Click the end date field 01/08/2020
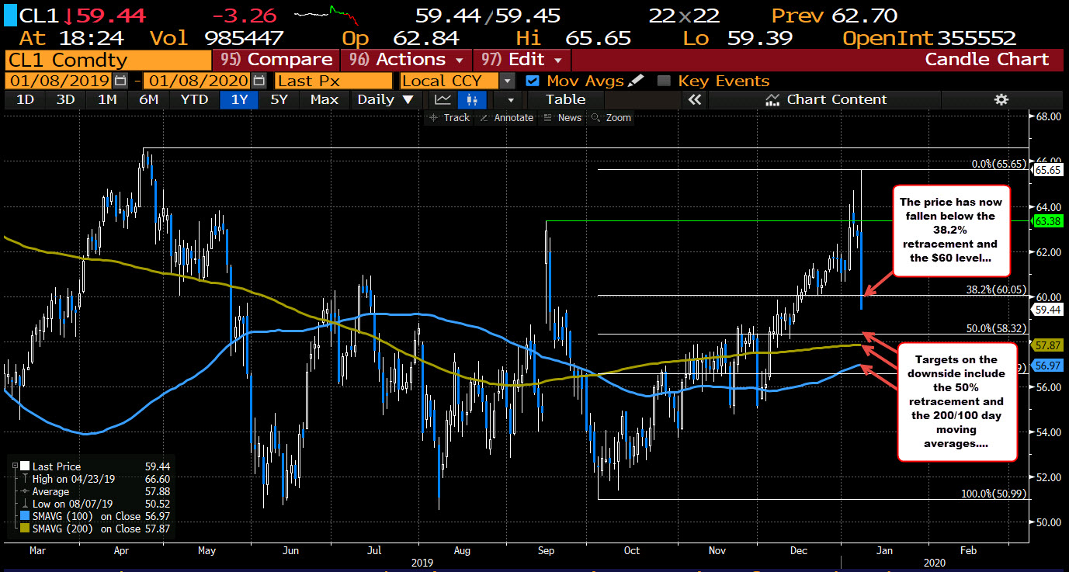1069x572 pixels. (196, 81)
